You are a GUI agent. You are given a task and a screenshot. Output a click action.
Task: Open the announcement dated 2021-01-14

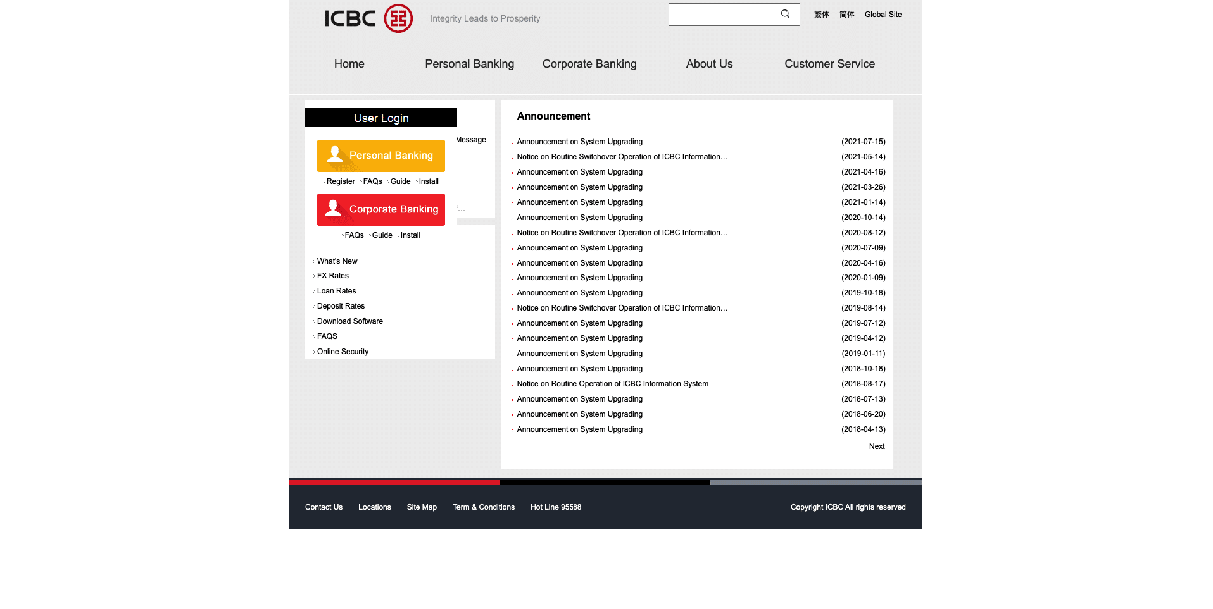pyautogui.click(x=579, y=202)
